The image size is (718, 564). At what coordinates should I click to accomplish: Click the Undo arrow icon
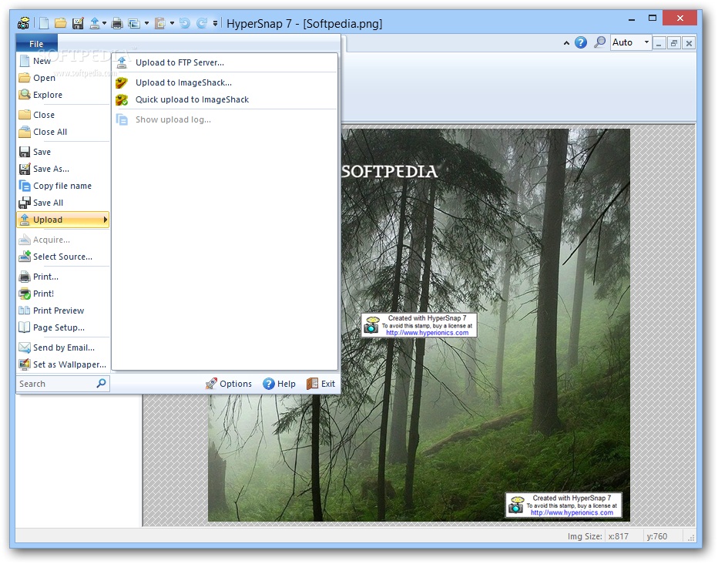coord(185,23)
